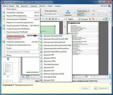Expand Передать документ в submenu
Image resolution: width=113 pixels, height=95 pixels.
pyautogui.click(x=21, y=39)
